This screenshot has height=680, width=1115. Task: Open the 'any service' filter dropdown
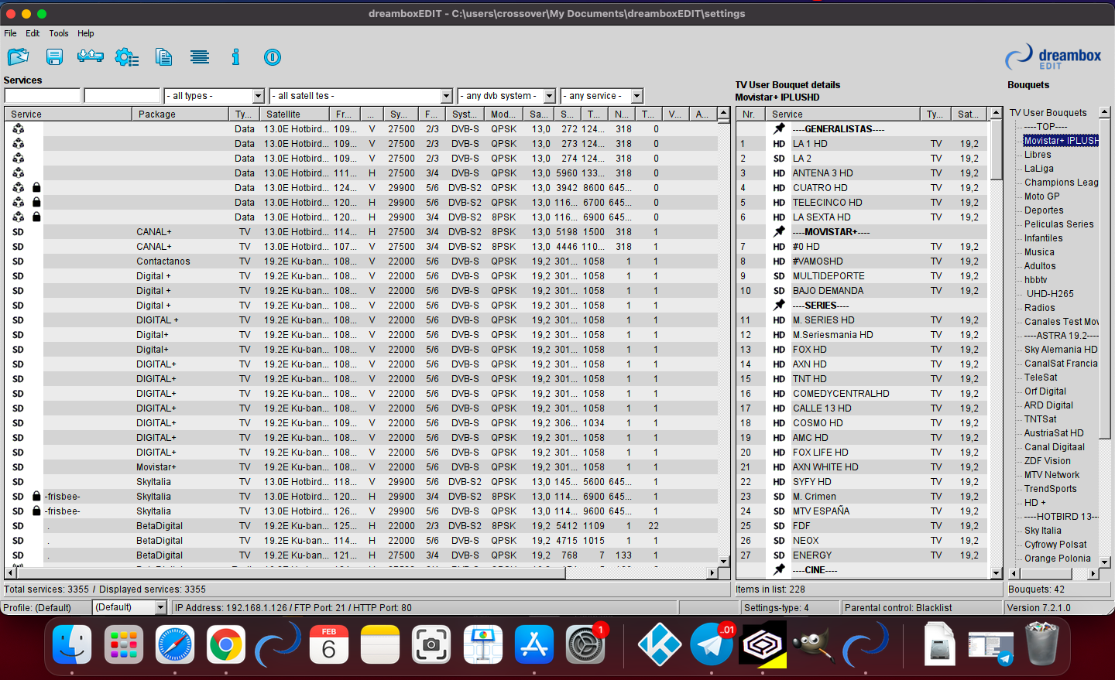(x=636, y=96)
